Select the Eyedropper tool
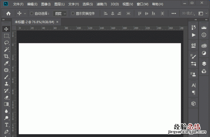The image size is (210, 137). pos(6,63)
